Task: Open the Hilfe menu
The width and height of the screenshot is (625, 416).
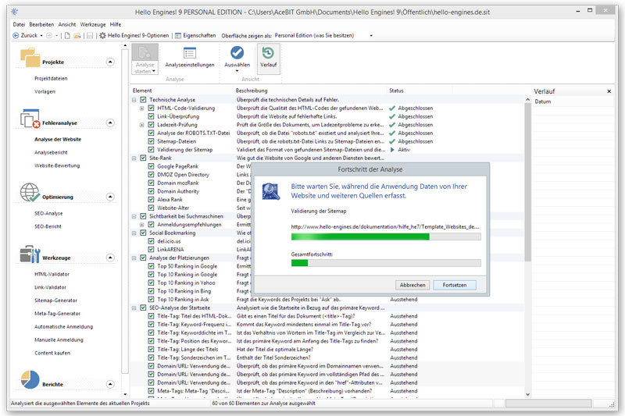Action: (x=116, y=24)
